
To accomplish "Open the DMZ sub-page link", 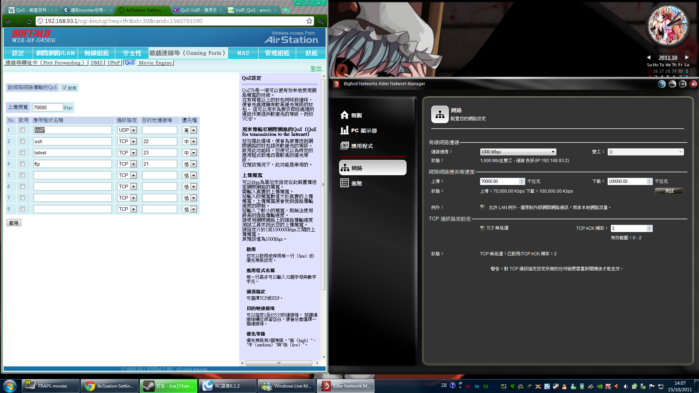I will 97,63.
